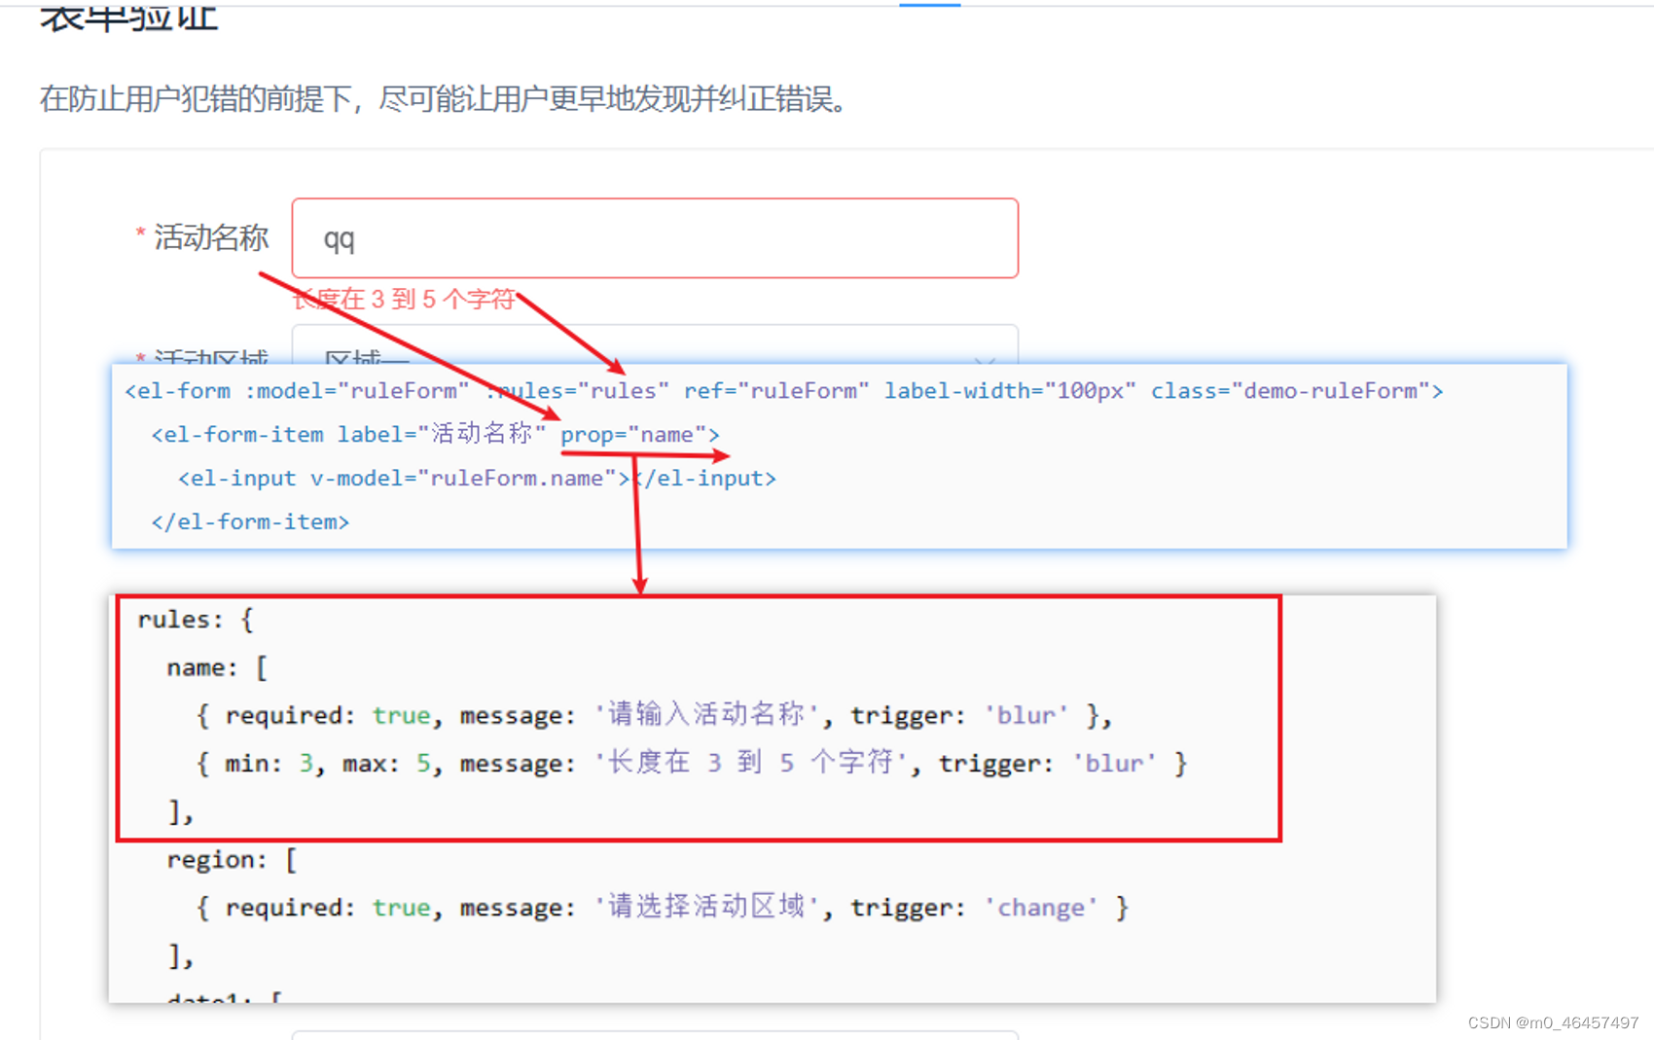Click the closing </el-form-item> code line
Image resolution: width=1654 pixels, height=1040 pixels.
pos(250,521)
